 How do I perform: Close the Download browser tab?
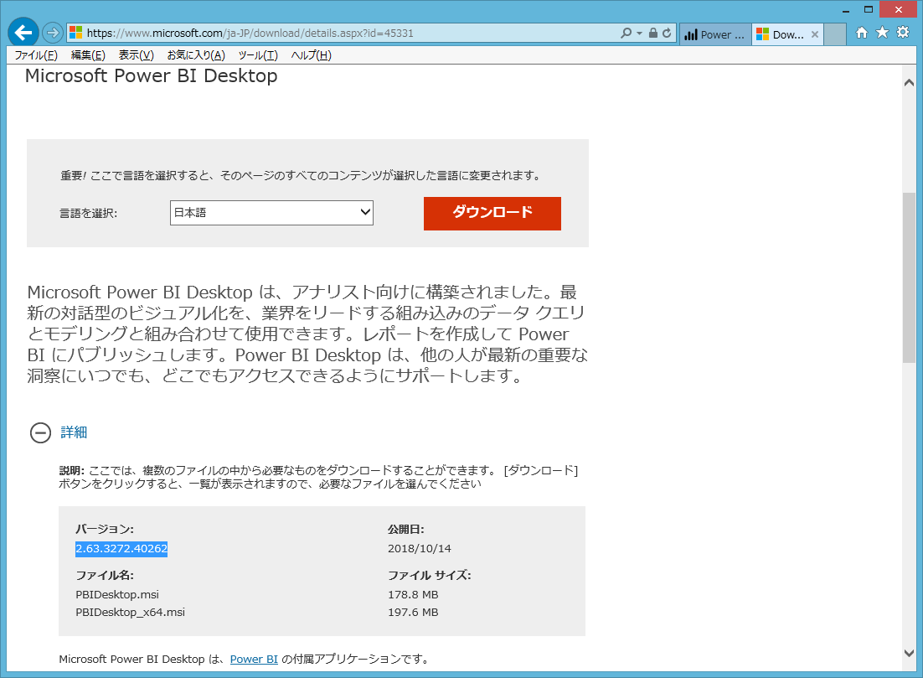pos(815,34)
